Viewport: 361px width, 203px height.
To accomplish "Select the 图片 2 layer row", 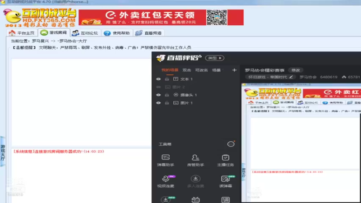I will tap(196, 87).
